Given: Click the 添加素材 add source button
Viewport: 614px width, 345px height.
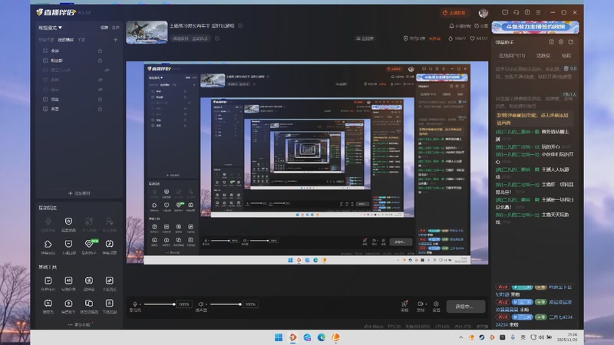Looking at the screenshot, I should click(x=79, y=193).
